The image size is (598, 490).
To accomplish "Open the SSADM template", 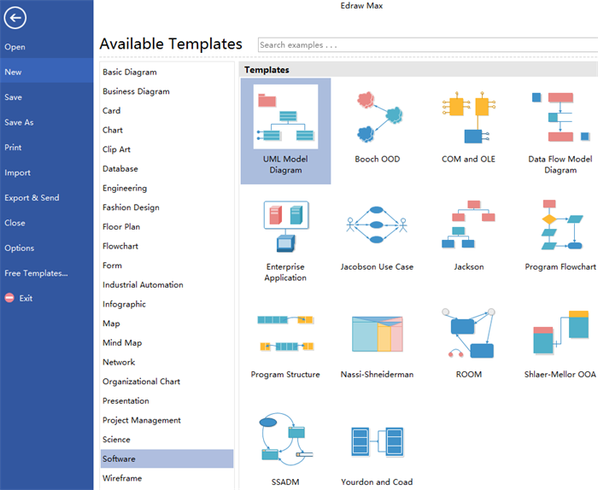I will [x=285, y=450].
